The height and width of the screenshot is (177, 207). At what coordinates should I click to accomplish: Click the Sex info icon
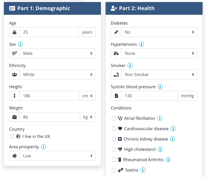coord(20,44)
